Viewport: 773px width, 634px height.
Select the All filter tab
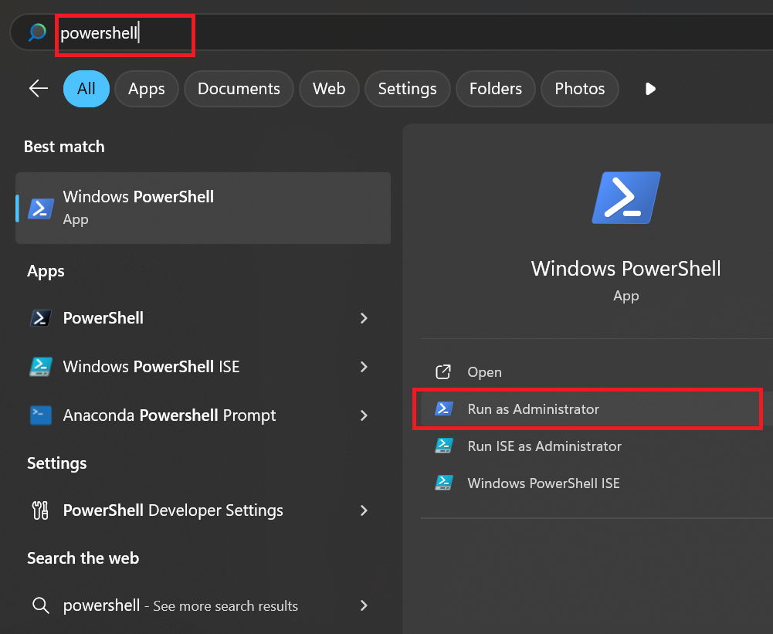point(86,89)
